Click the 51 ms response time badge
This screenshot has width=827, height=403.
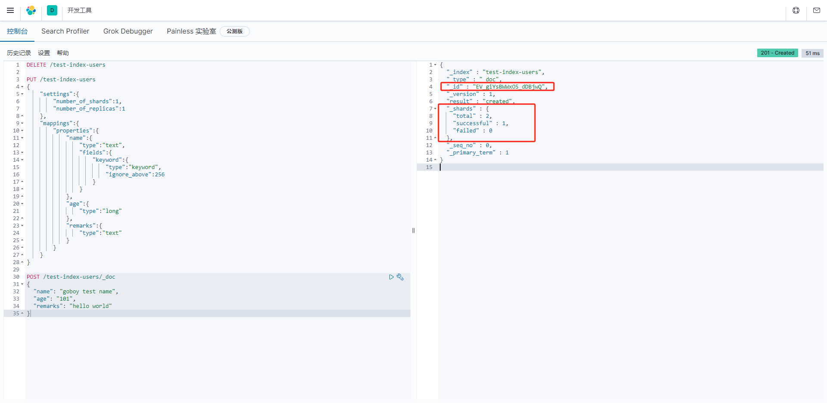tap(812, 53)
